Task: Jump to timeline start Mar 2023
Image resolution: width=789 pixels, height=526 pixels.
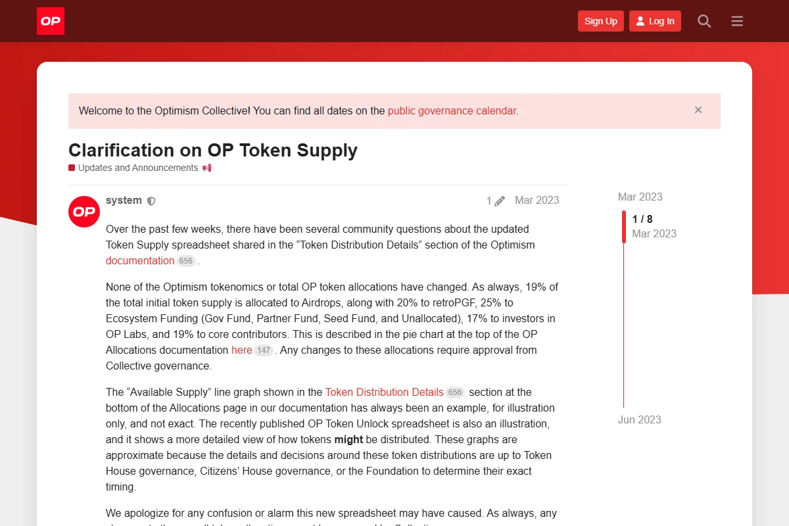Action: (640, 197)
